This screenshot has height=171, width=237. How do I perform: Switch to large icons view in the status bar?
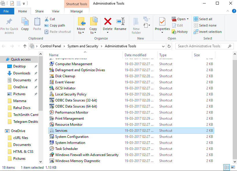(233, 168)
